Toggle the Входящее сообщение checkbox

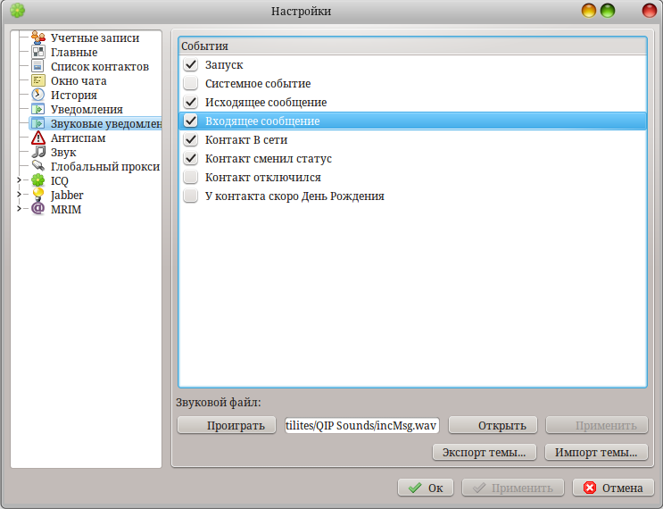pyautogui.click(x=191, y=121)
